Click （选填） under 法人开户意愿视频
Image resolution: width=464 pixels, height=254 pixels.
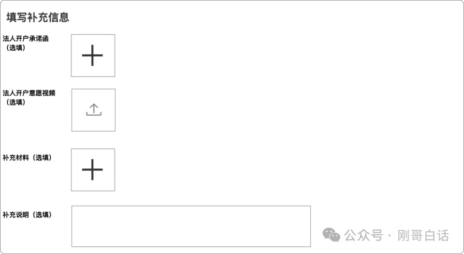coord(16,102)
